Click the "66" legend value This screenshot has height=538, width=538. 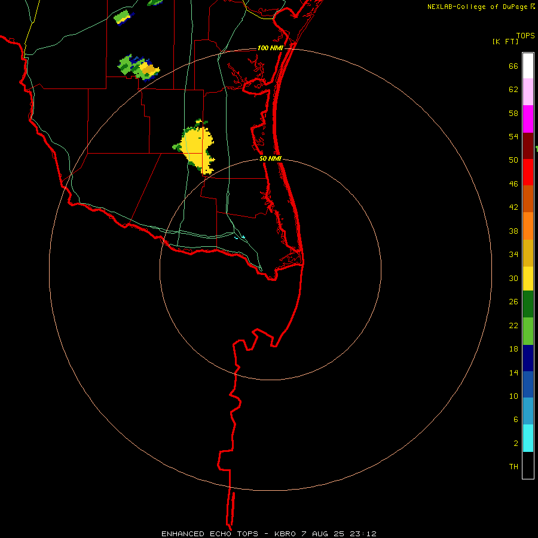point(513,66)
